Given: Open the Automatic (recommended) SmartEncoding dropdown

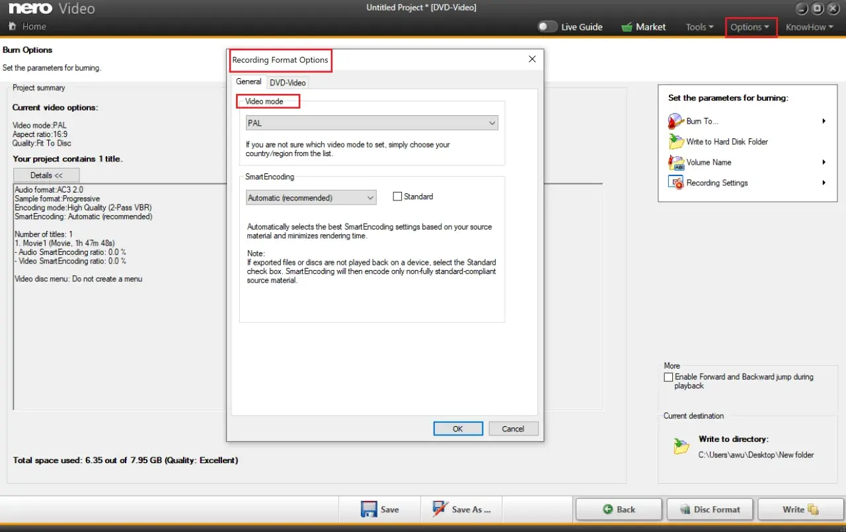Looking at the screenshot, I should tap(311, 197).
